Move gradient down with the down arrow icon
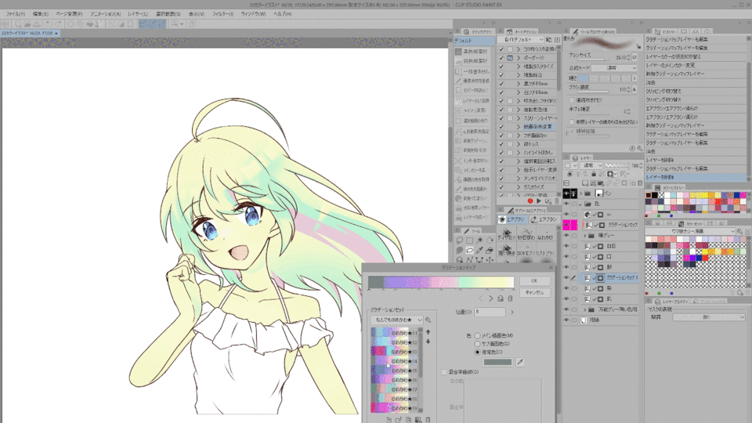Viewport: 752px width, 423px height. pos(428,342)
